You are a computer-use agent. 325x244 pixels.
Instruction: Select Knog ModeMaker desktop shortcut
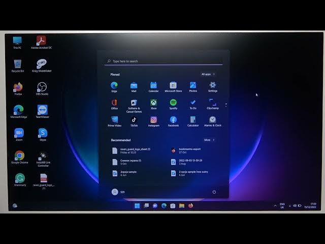pyautogui.click(x=42, y=66)
